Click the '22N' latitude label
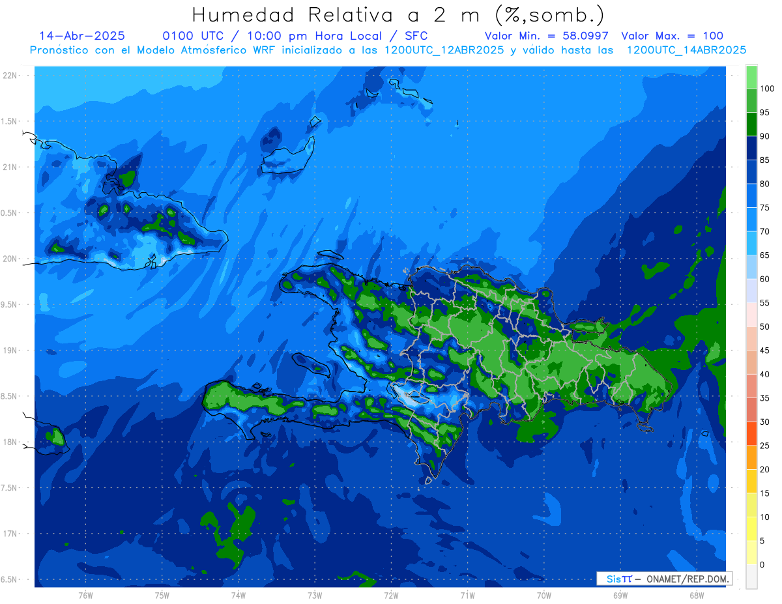Screen dimensions: 782x604 click(11, 76)
